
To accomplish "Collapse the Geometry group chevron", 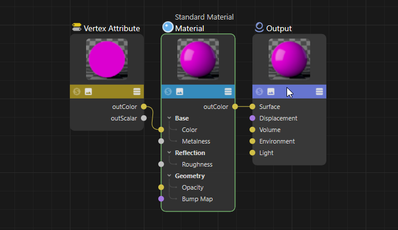I will [169, 176].
